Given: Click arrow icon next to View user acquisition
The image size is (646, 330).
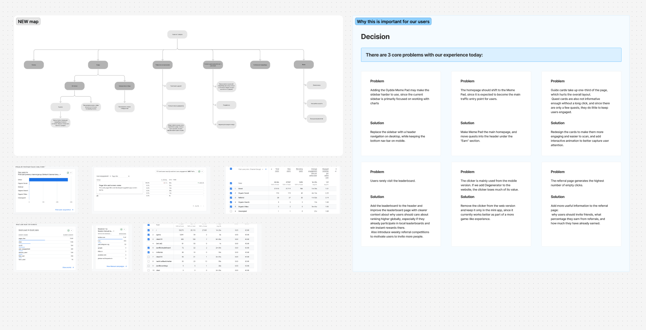Looking at the screenshot, I should click(x=73, y=209).
